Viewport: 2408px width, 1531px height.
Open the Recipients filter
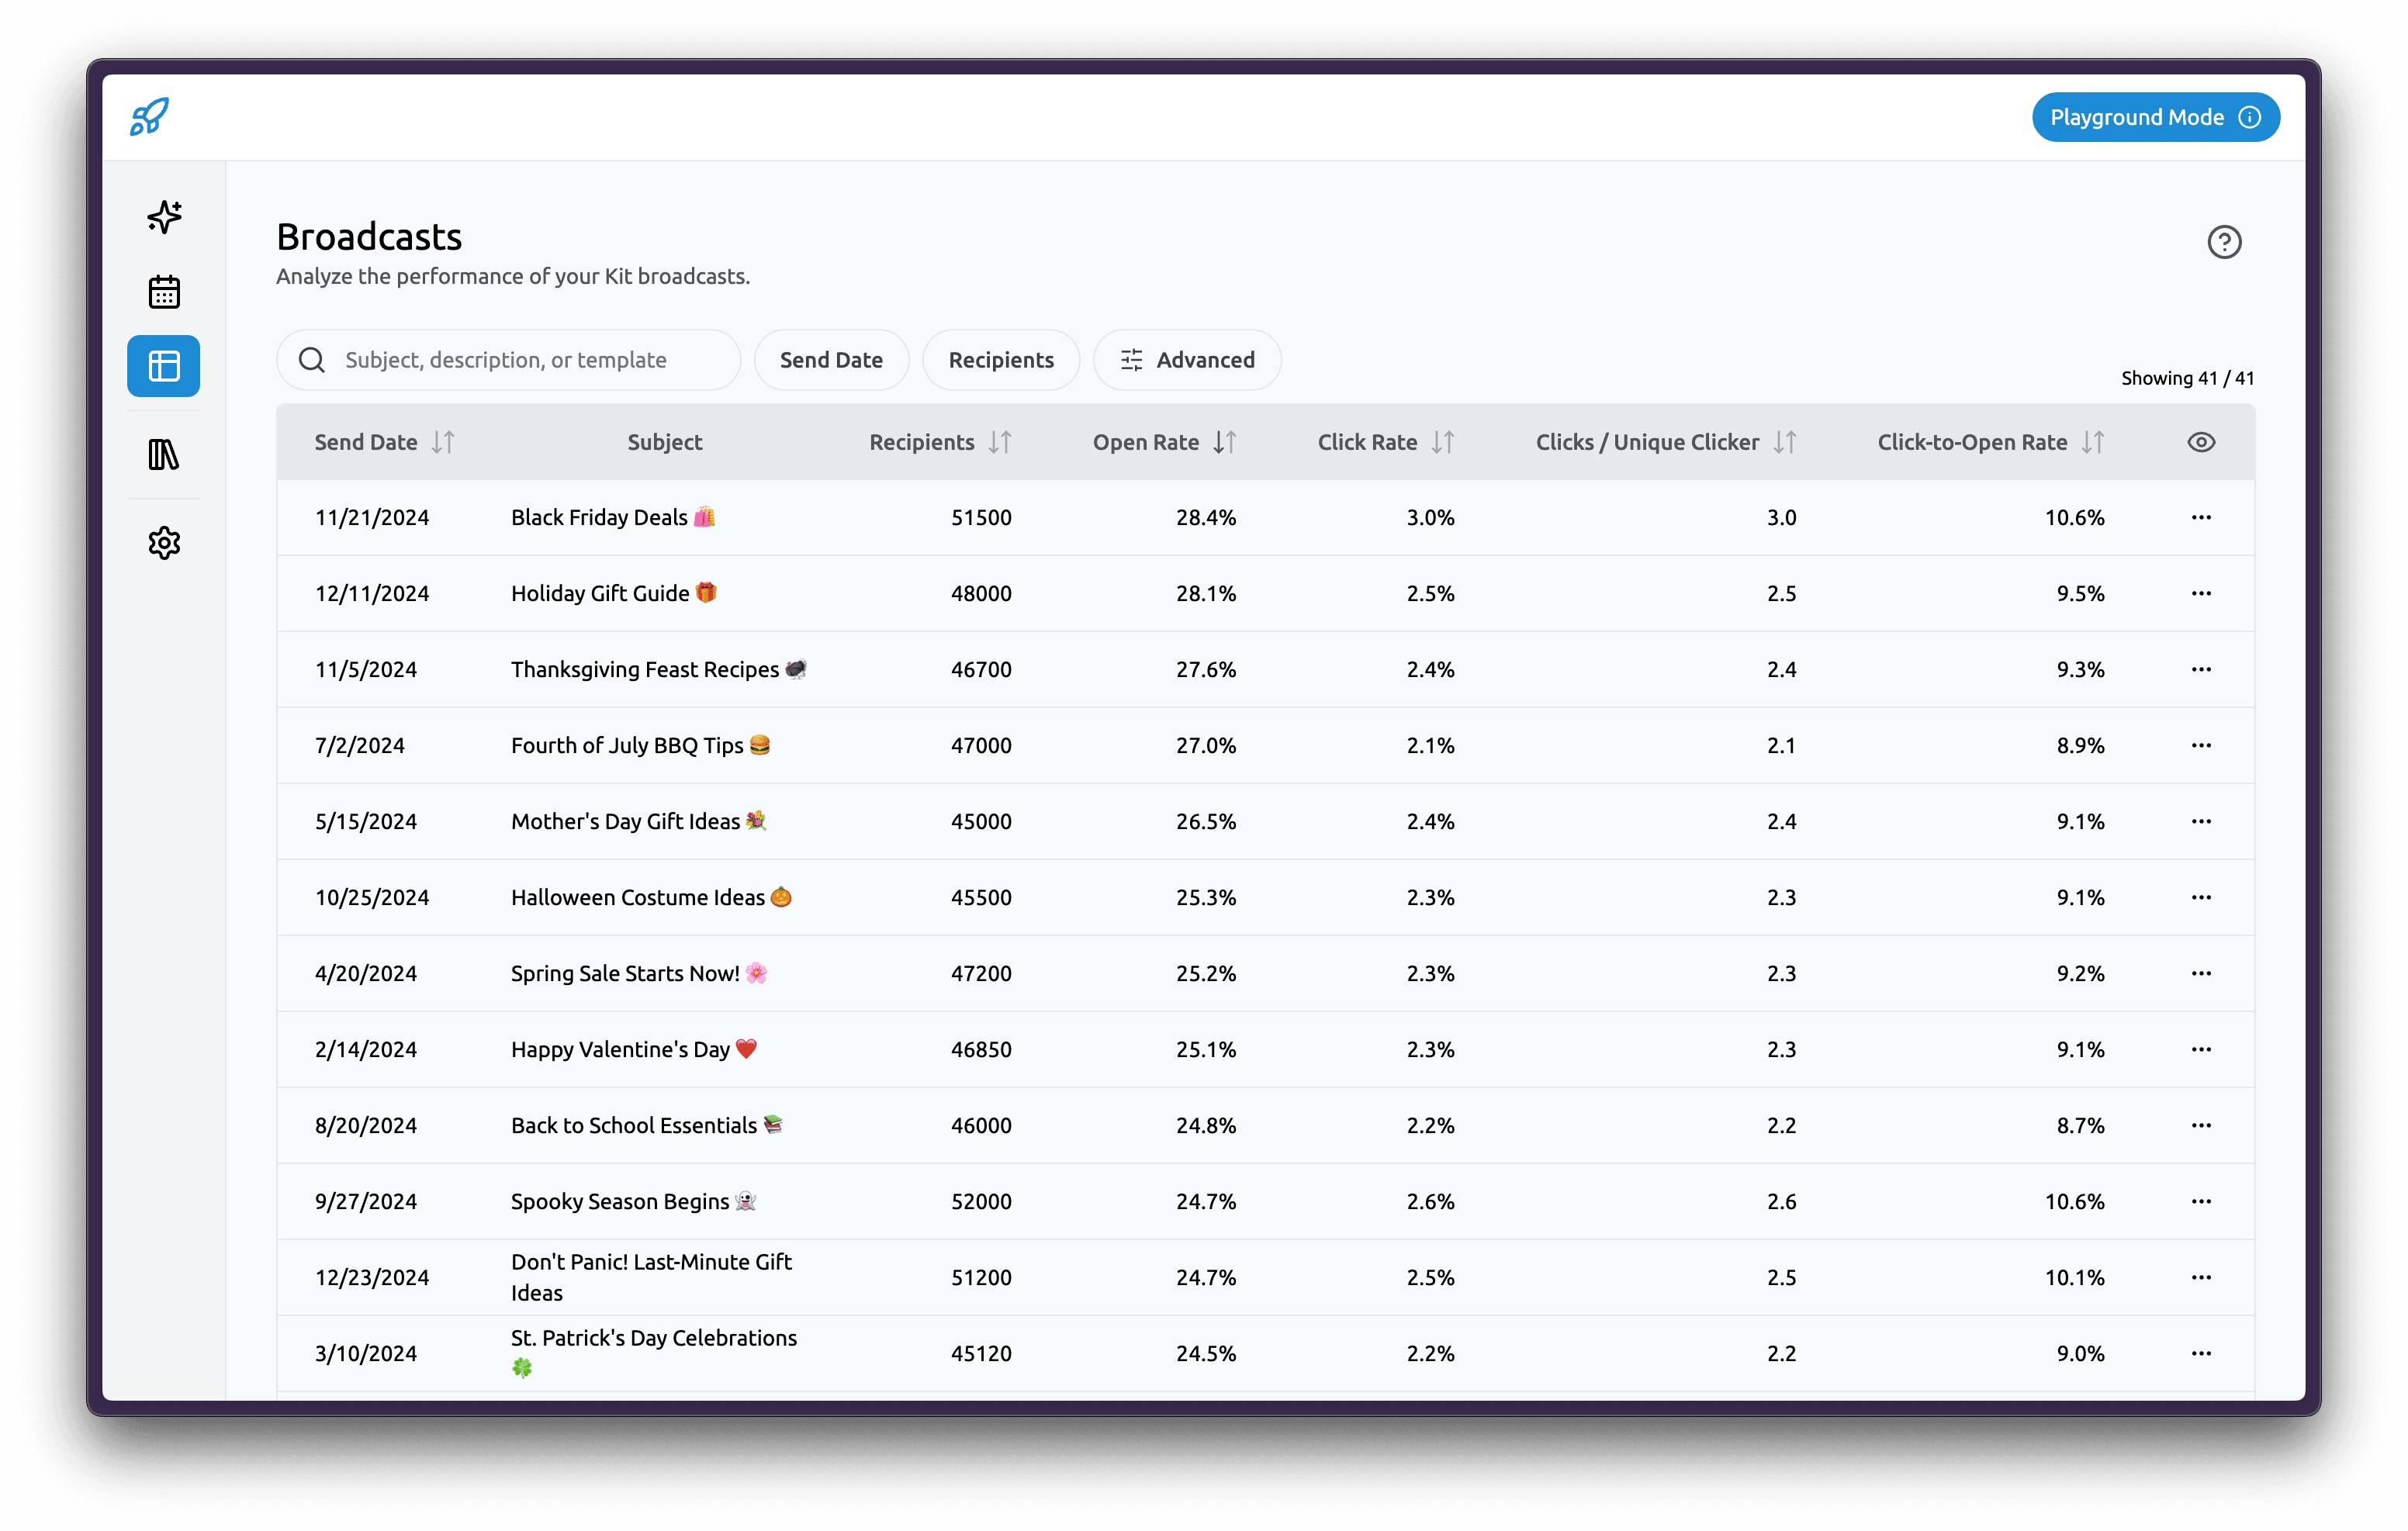(x=1000, y=359)
